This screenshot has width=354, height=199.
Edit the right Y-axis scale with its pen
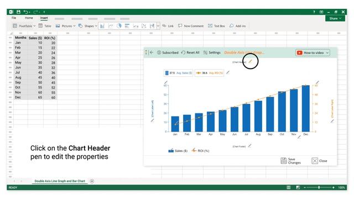point(317,82)
